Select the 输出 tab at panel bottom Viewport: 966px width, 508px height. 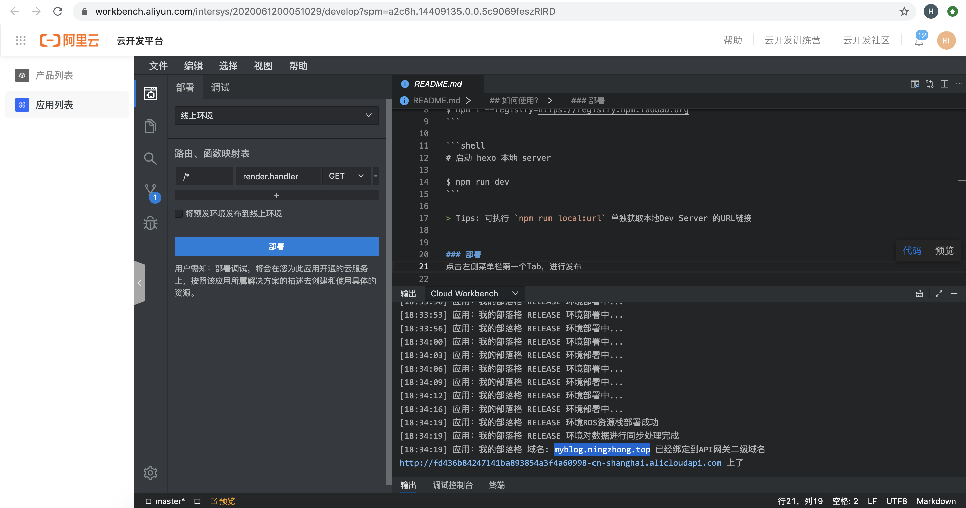pyautogui.click(x=408, y=485)
